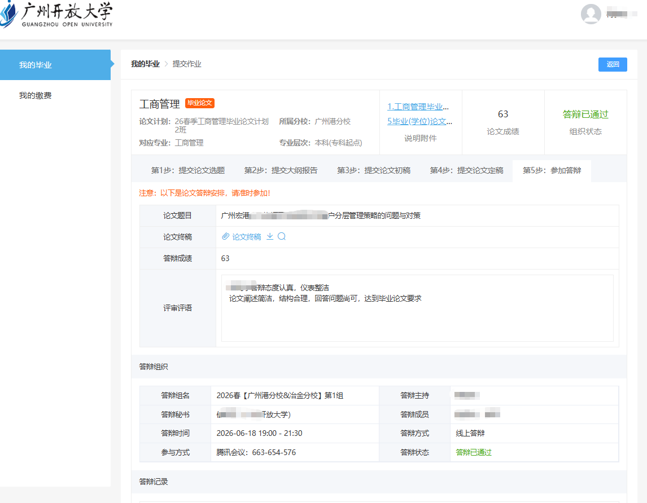
Task: Click the blue 返回 button
Action: tap(613, 64)
